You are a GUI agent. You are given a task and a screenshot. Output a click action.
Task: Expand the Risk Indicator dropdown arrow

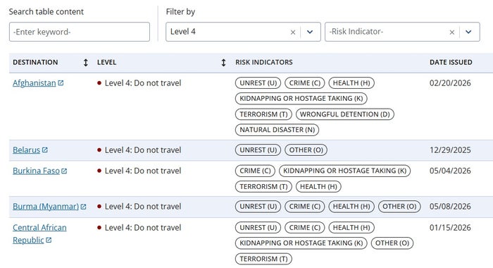(468, 32)
